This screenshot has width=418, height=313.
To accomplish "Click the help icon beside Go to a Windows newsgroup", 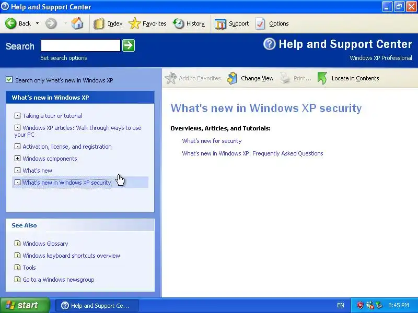I will click(17, 280).
